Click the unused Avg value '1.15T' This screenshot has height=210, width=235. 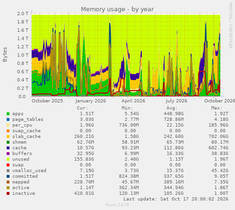tap(176, 159)
